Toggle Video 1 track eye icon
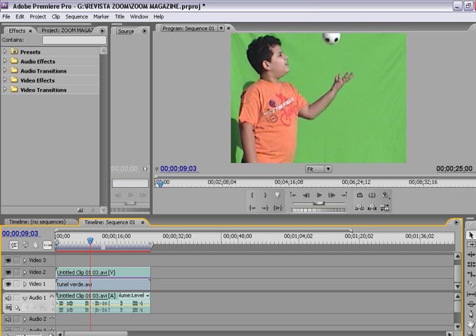 9,284
